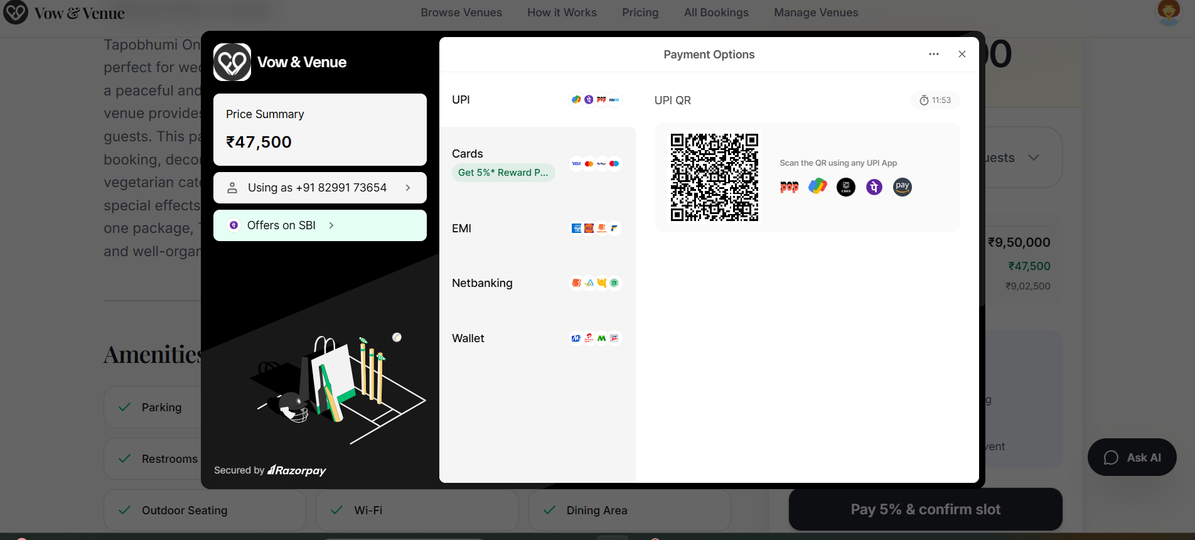Select the Cards payment method
The height and width of the screenshot is (540, 1195).
[x=537, y=163]
